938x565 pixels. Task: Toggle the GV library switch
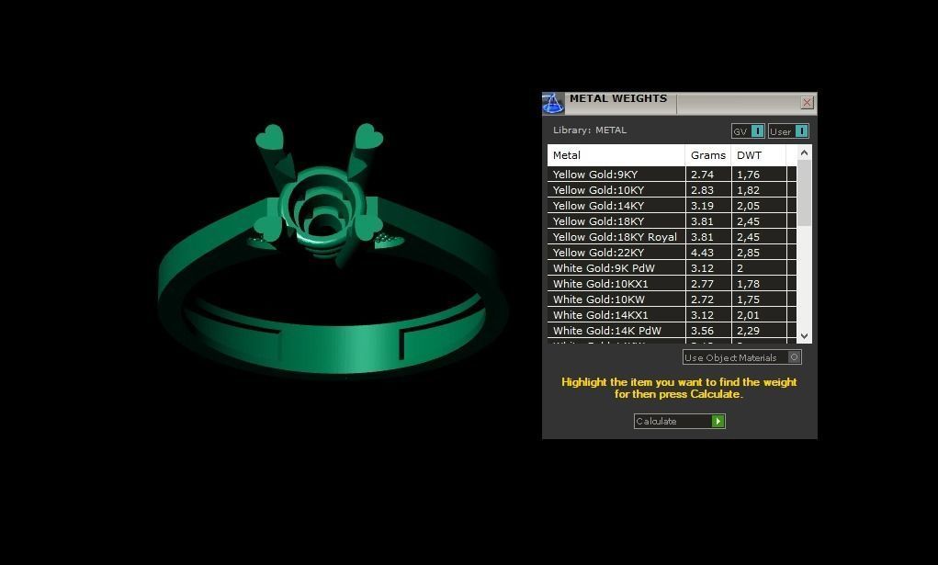[748, 131]
